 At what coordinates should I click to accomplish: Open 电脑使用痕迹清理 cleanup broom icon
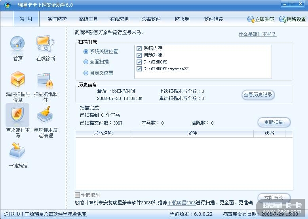tap(45, 115)
